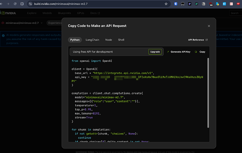This screenshot has width=242, height=153.
Task: Open Blueprints in the NVIDIA nav
Action: [65, 13]
